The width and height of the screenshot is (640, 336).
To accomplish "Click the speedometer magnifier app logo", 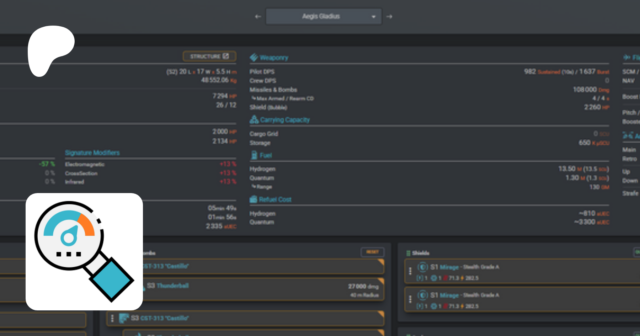I will (x=84, y=251).
